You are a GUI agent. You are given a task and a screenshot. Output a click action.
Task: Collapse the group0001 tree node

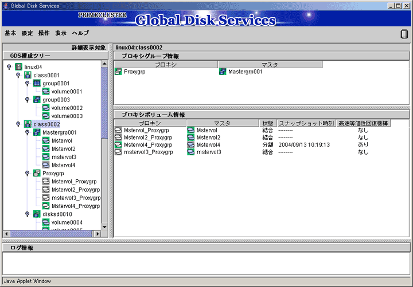click(27, 83)
